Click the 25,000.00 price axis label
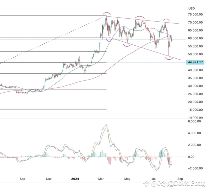The width and height of the screenshot is (207, 189). (x=195, y=94)
